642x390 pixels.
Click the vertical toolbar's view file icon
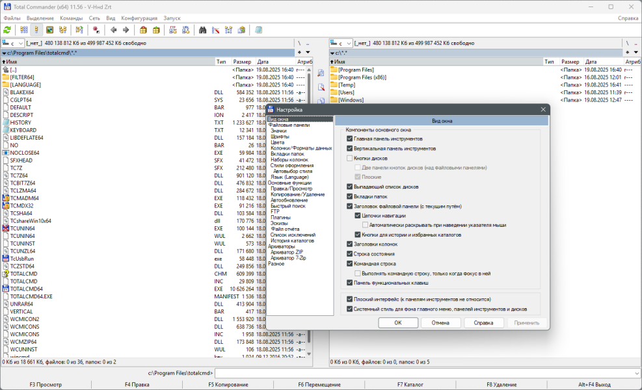click(321, 73)
